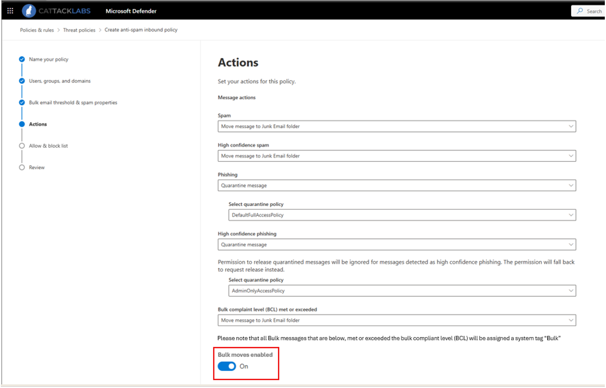Select "Create anti-spam inbound policy" in breadcrumb
Image resolution: width=606 pixels, height=388 pixels.
[141, 30]
